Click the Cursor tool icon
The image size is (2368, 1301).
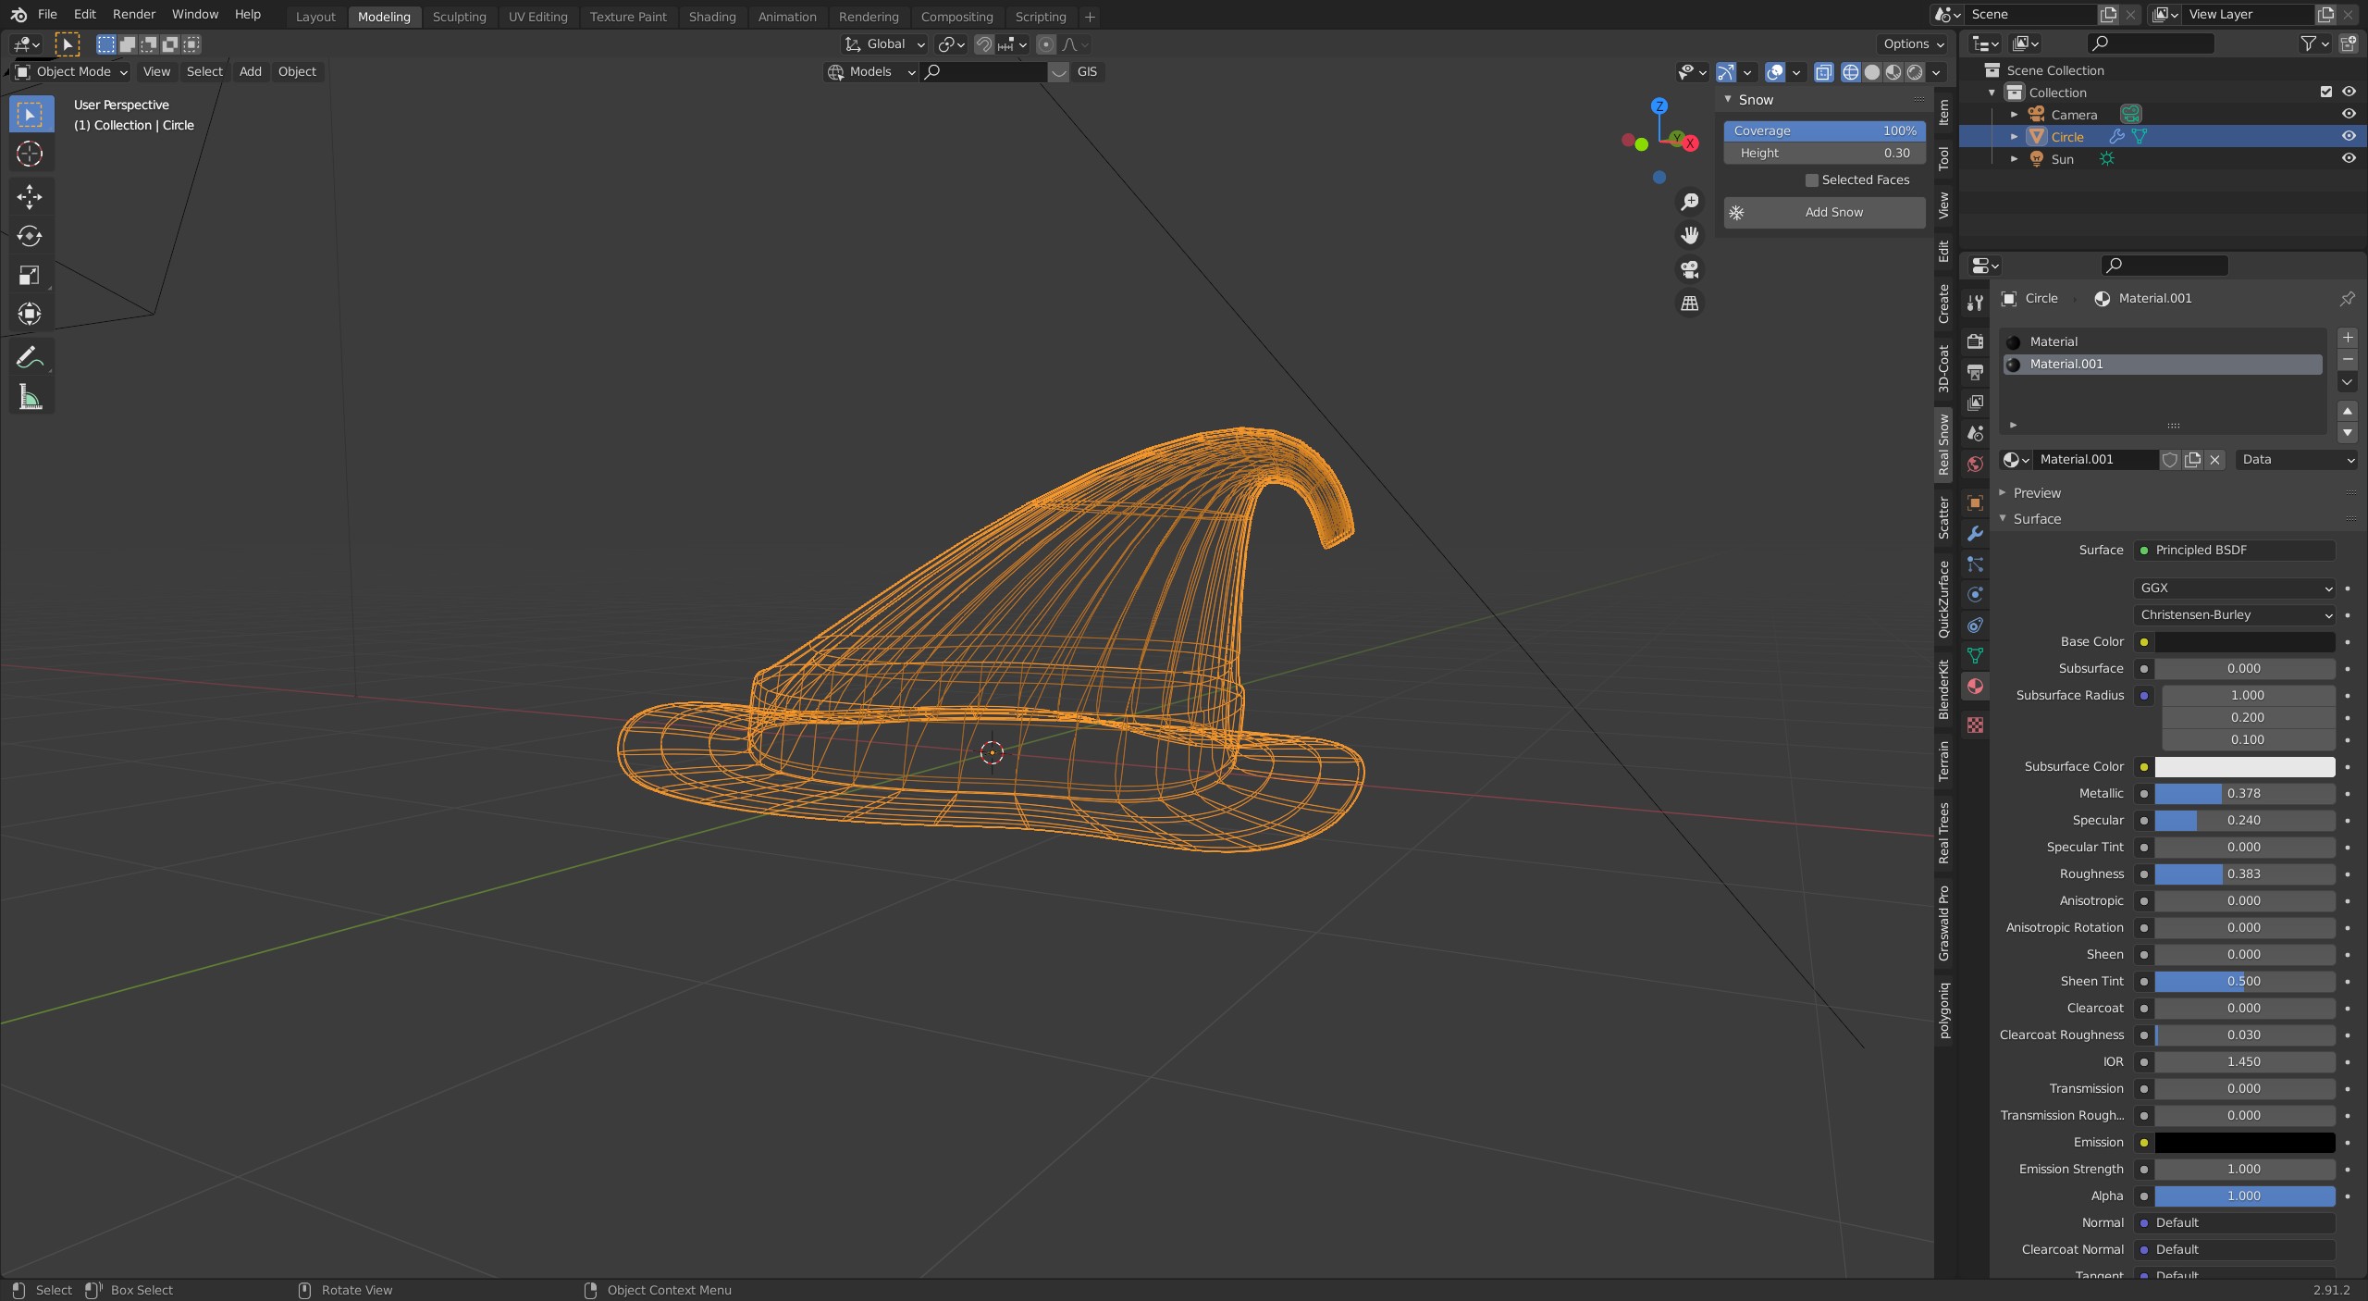[x=30, y=154]
